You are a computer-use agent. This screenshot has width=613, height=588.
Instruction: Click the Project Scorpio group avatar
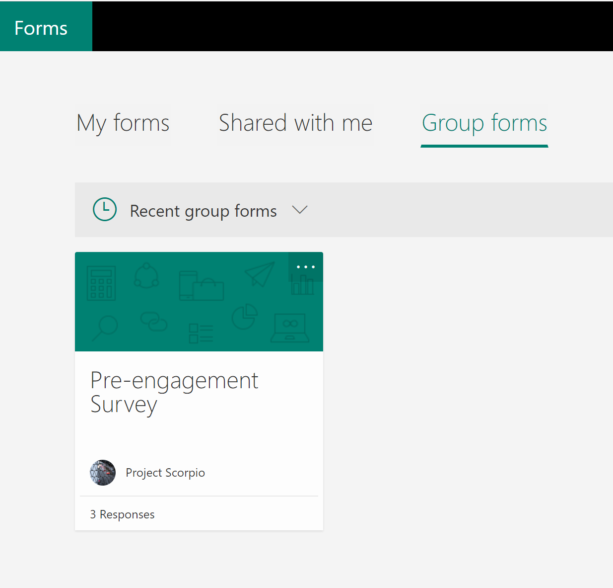pos(103,472)
